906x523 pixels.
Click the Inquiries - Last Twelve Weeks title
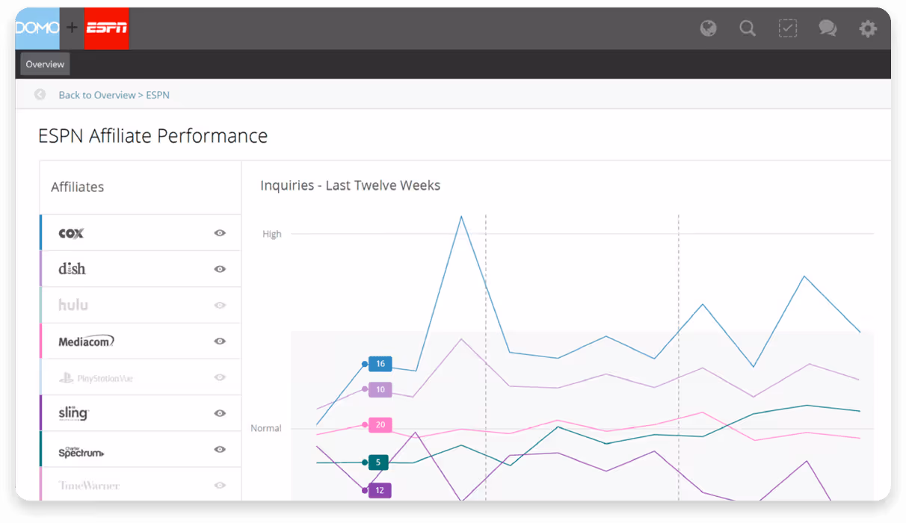click(x=350, y=185)
